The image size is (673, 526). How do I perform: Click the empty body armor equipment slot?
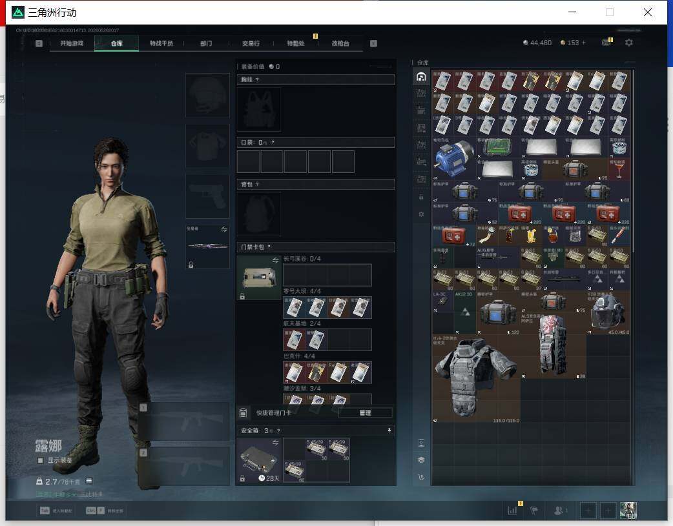[x=207, y=146]
